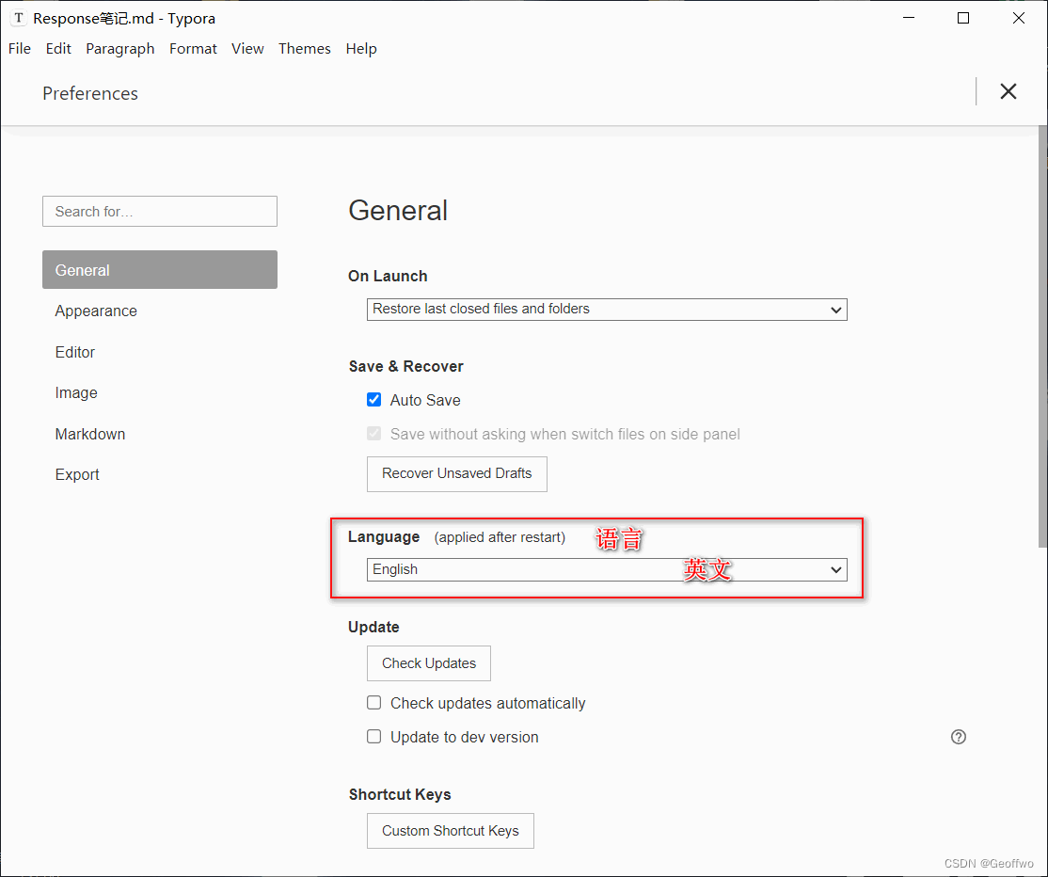Open the Language dropdown showing English

tap(607, 569)
